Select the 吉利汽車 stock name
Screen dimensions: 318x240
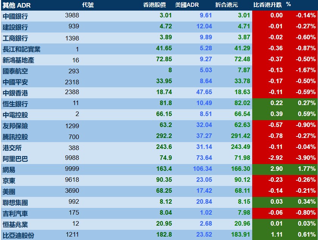15,214
